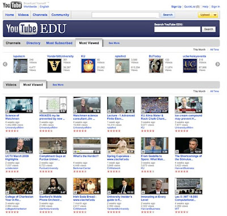Focus the Search YouTube EDU field

[x=177, y=29]
